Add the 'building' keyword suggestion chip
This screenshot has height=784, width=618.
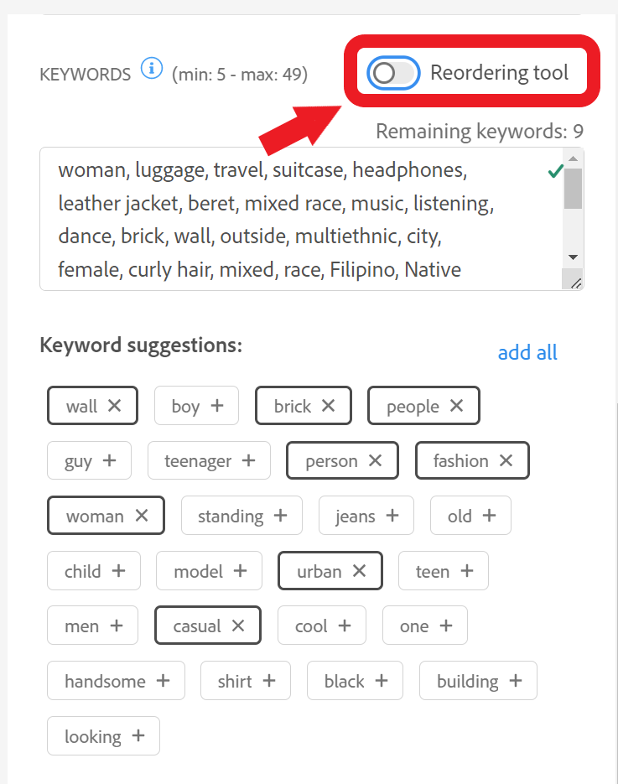click(478, 681)
